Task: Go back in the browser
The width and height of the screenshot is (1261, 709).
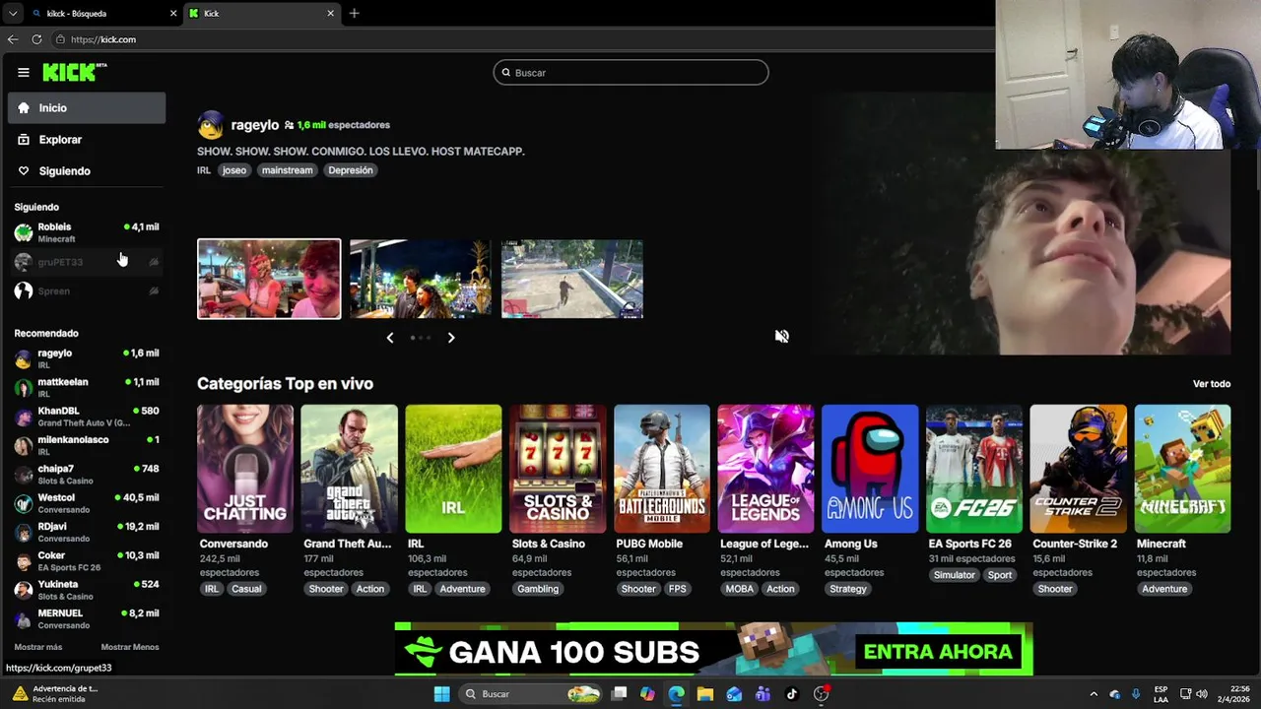Action: (x=13, y=39)
